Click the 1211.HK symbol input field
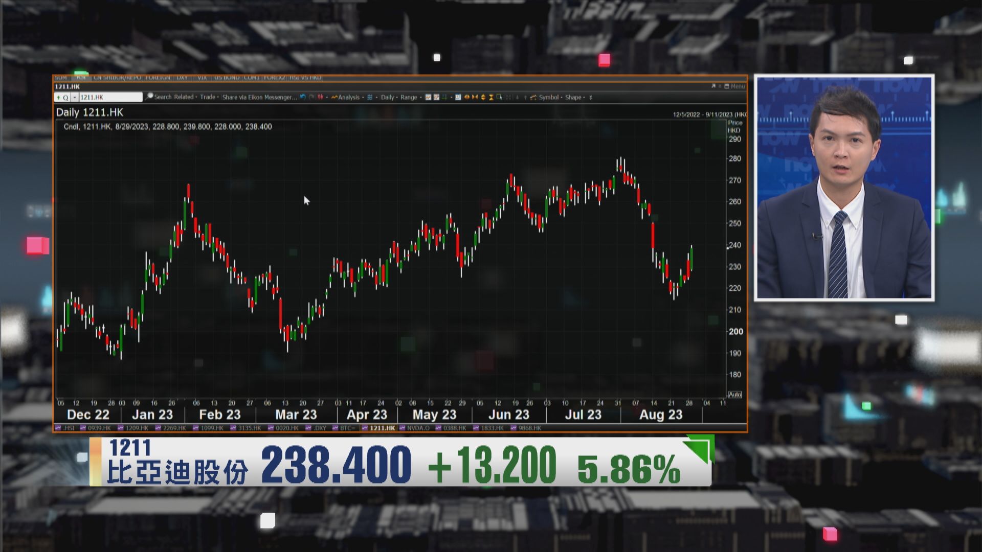Viewport: 982px width, 552px height. (110, 97)
